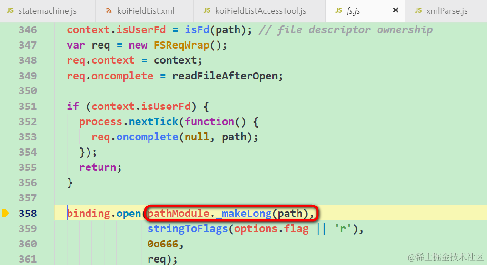Click line number 359 in the gutter
Screen dimensions: 487x265
(28, 228)
